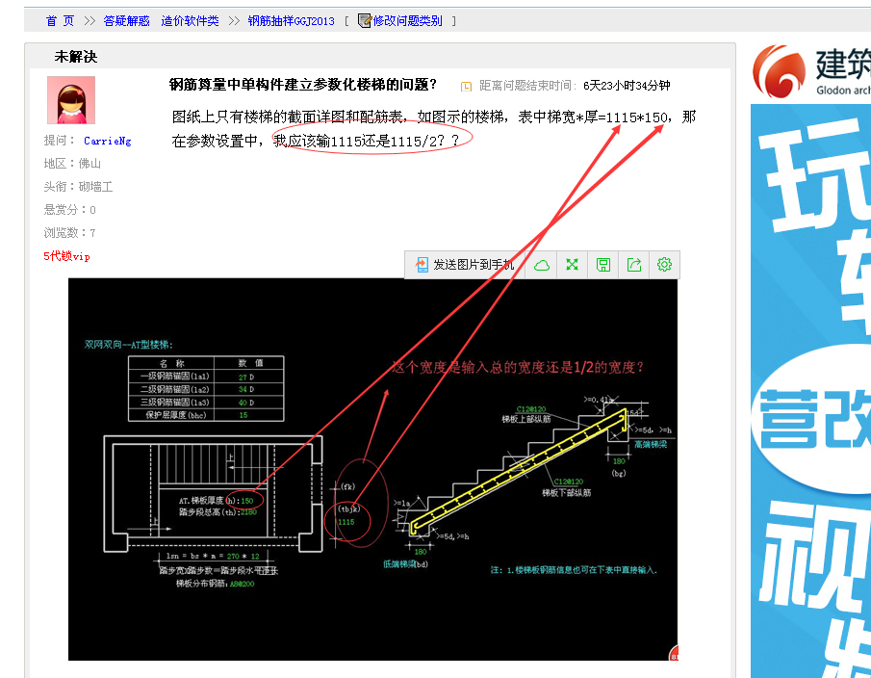This screenshot has height=678, width=871.
Task: Go to the 答疑解惑 breadcrumb link
Action: [x=126, y=21]
